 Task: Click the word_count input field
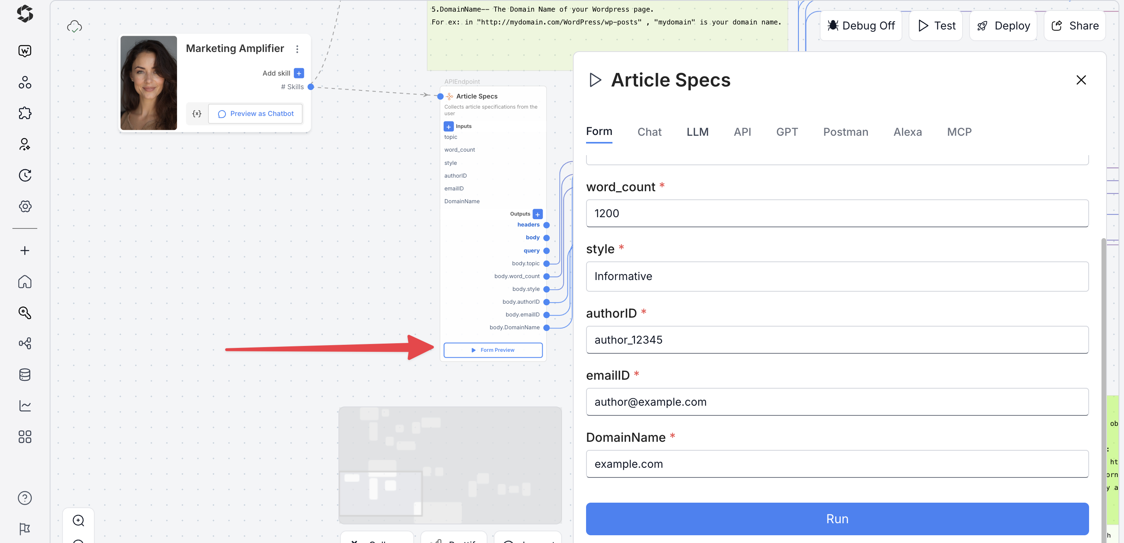(x=837, y=213)
